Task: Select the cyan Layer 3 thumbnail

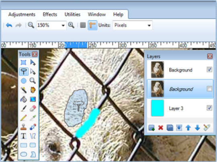Action: coord(158,108)
